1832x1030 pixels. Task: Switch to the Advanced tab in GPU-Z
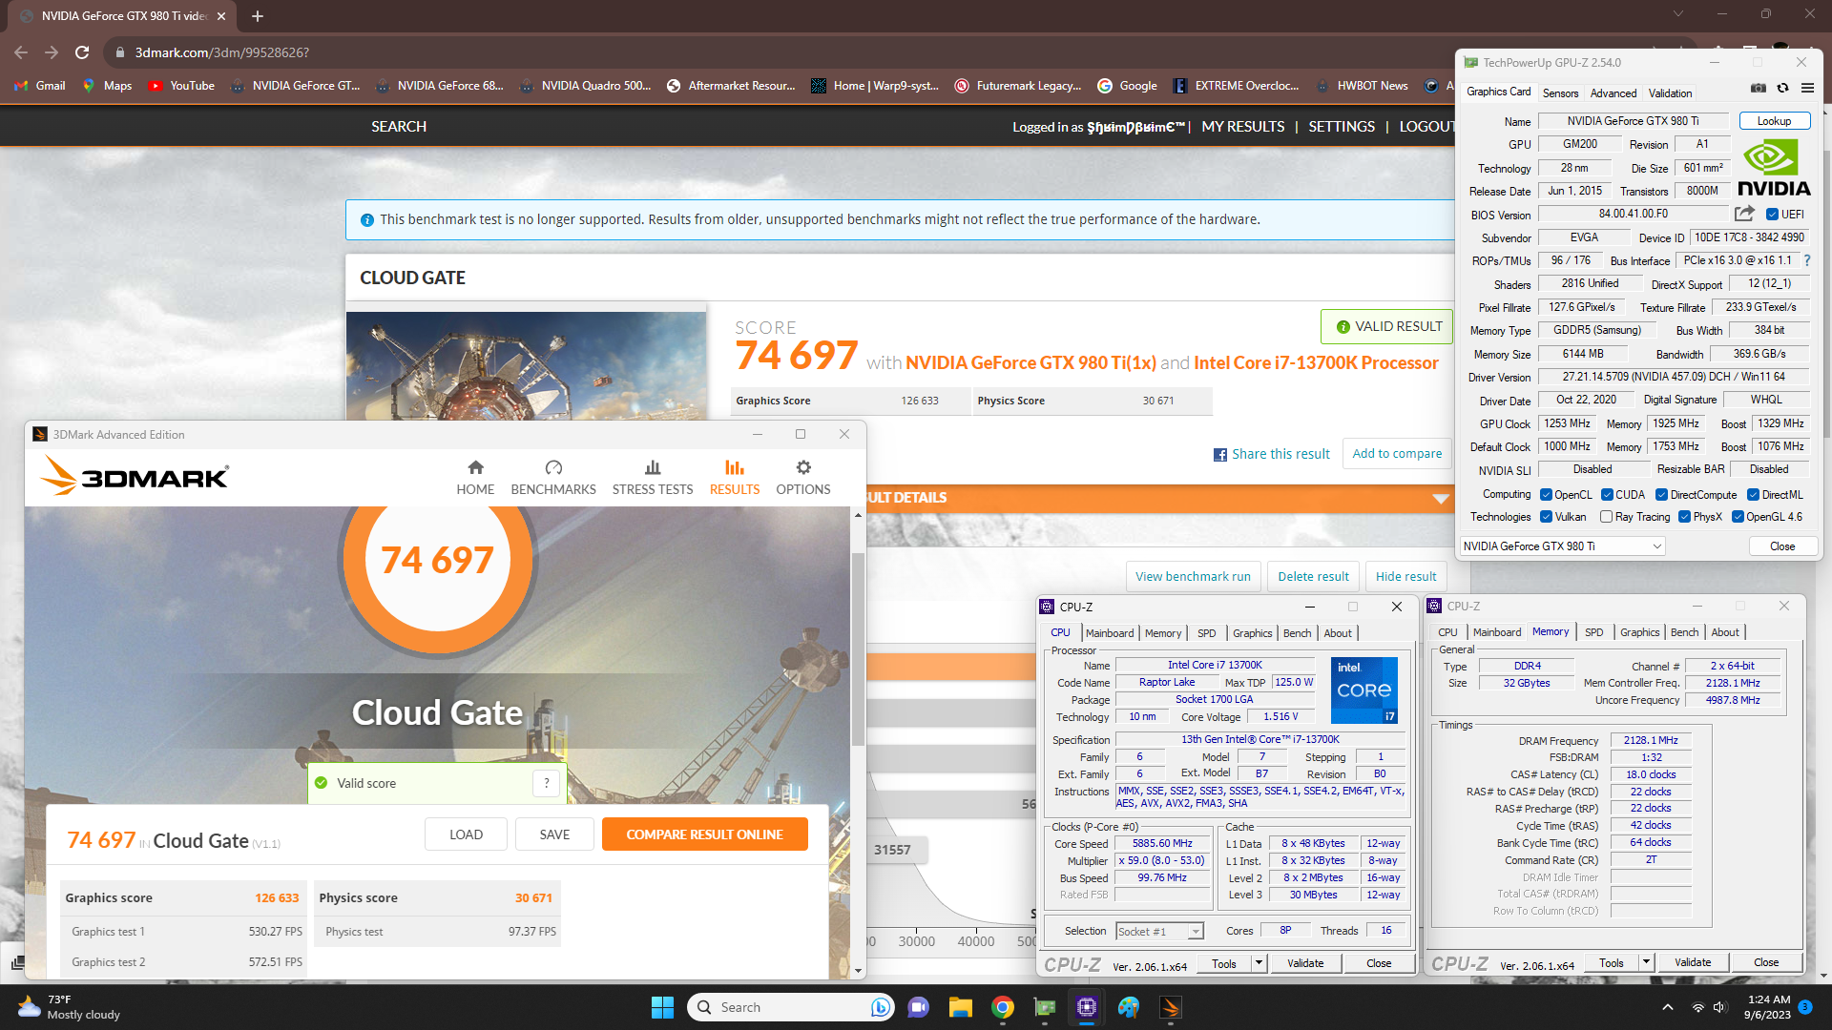coord(1613,93)
